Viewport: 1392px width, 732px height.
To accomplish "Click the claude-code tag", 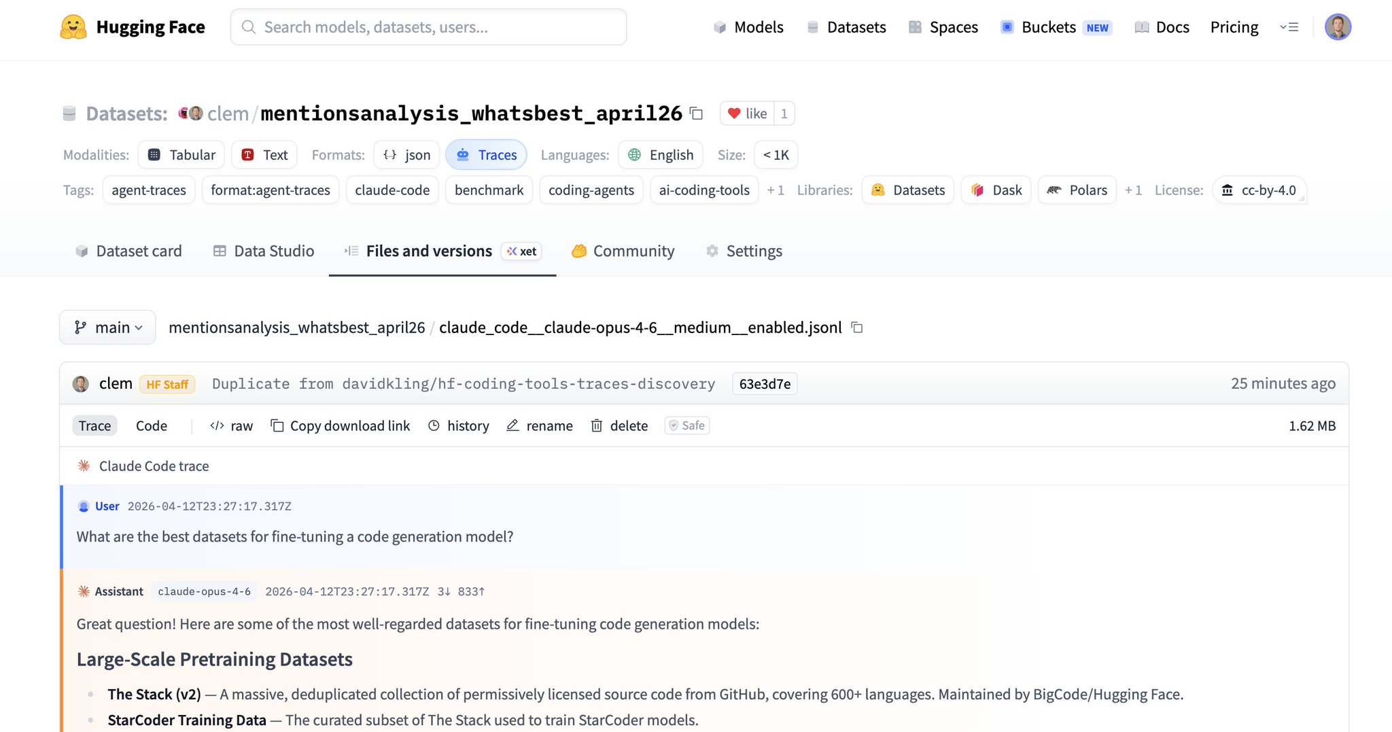I will [x=392, y=190].
